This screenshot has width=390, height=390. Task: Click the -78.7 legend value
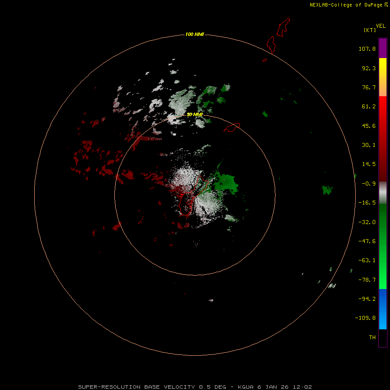(x=367, y=280)
